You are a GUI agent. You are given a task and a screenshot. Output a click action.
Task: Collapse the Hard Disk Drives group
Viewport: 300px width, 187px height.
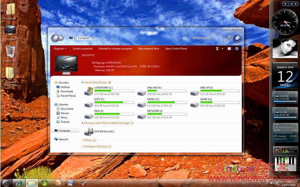82,82
